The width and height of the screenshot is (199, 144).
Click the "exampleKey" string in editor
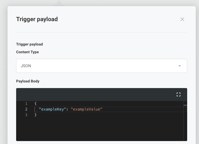pyautogui.click(x=52, y=109)
